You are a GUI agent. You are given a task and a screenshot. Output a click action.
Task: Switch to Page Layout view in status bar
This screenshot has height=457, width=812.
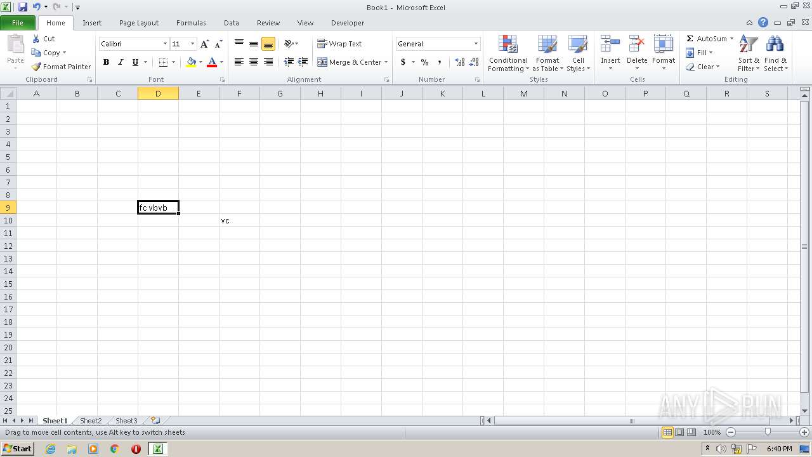coord(679,432)
